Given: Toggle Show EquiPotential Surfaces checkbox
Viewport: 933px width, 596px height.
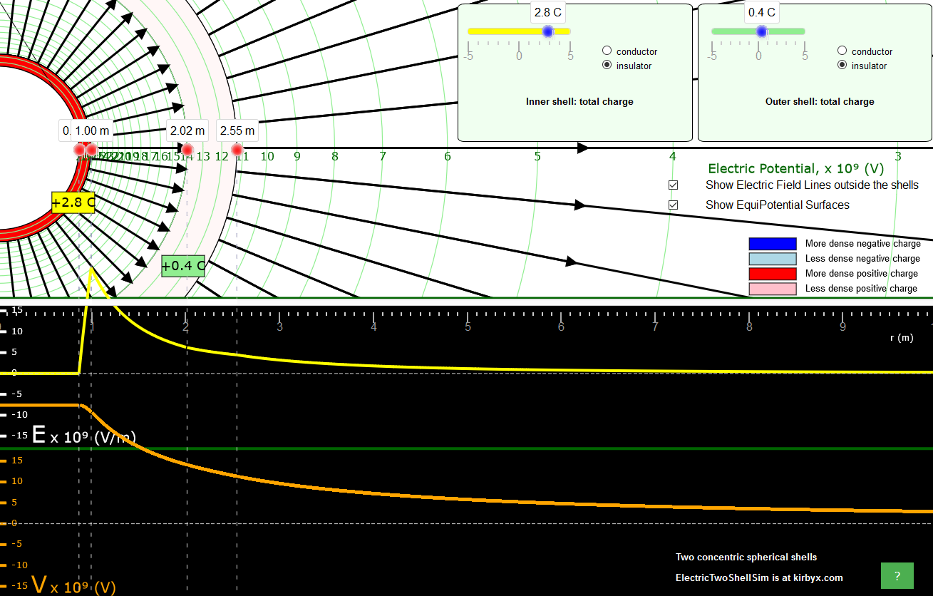Looking at the screenshot, I should 673,205.
